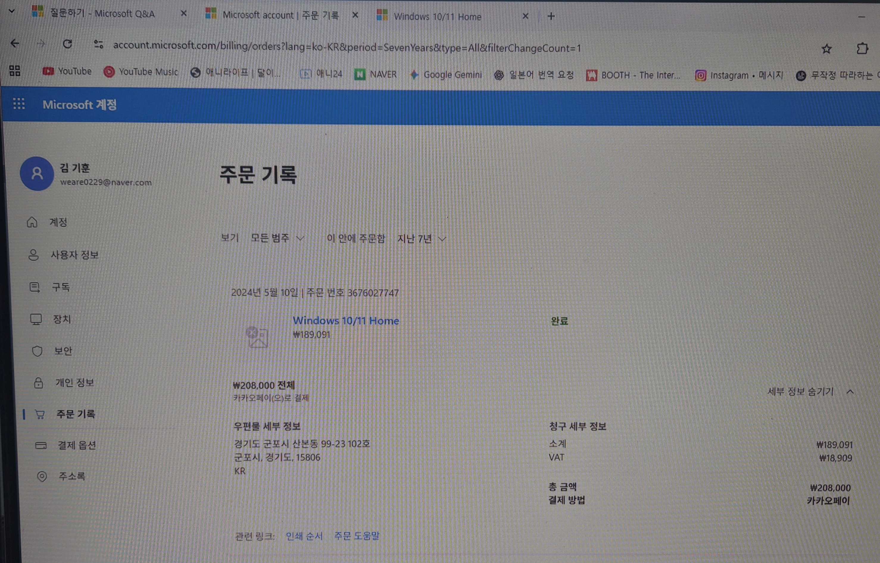880x563 pixels.
Task: Click the broken product image thumbnail
Action: click(257, 337)
